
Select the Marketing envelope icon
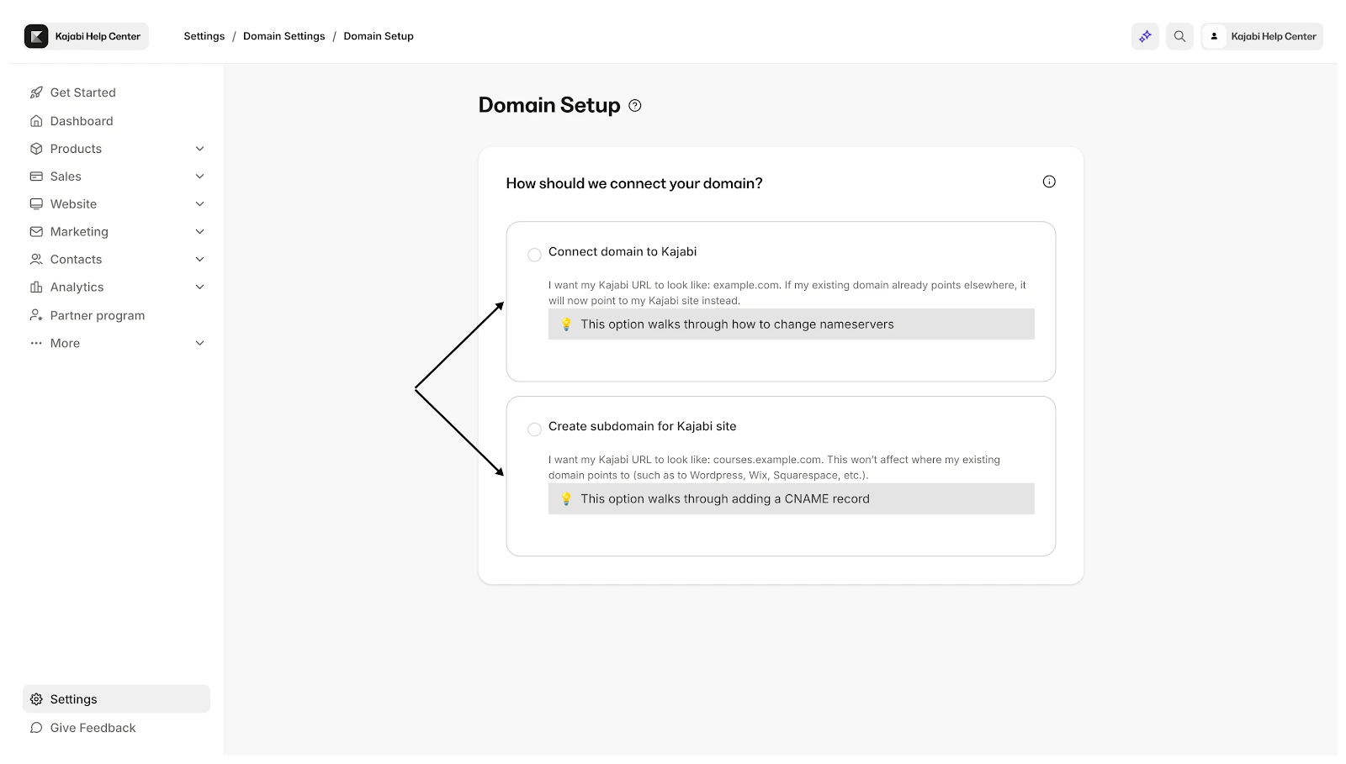[35, 231]
